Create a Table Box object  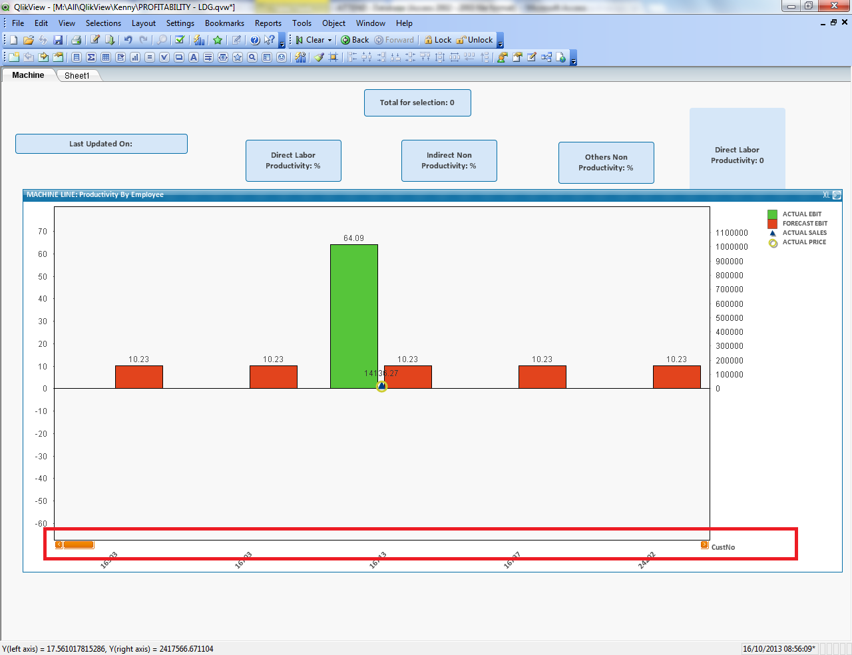106,57
